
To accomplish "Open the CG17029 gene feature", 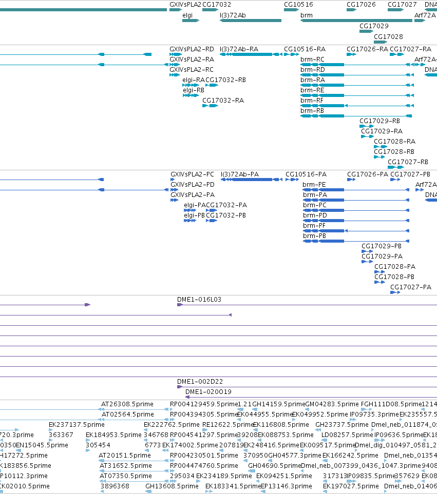I will click(366, 31).
